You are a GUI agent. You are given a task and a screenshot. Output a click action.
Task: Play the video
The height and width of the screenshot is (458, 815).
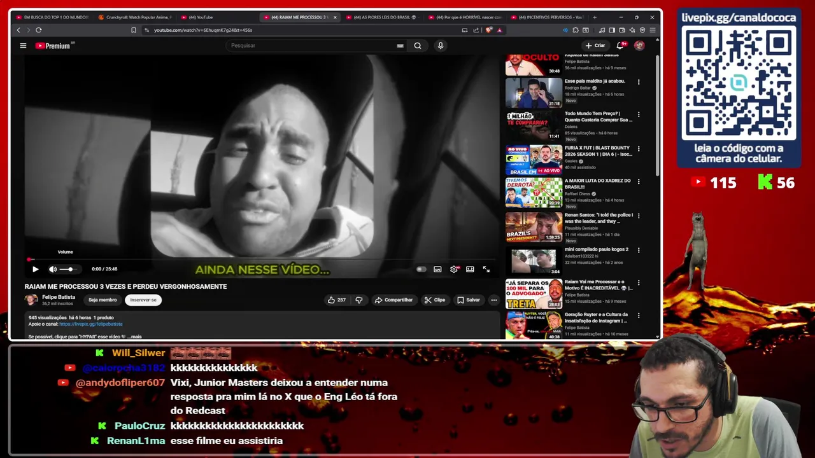(x=35, y=269)
